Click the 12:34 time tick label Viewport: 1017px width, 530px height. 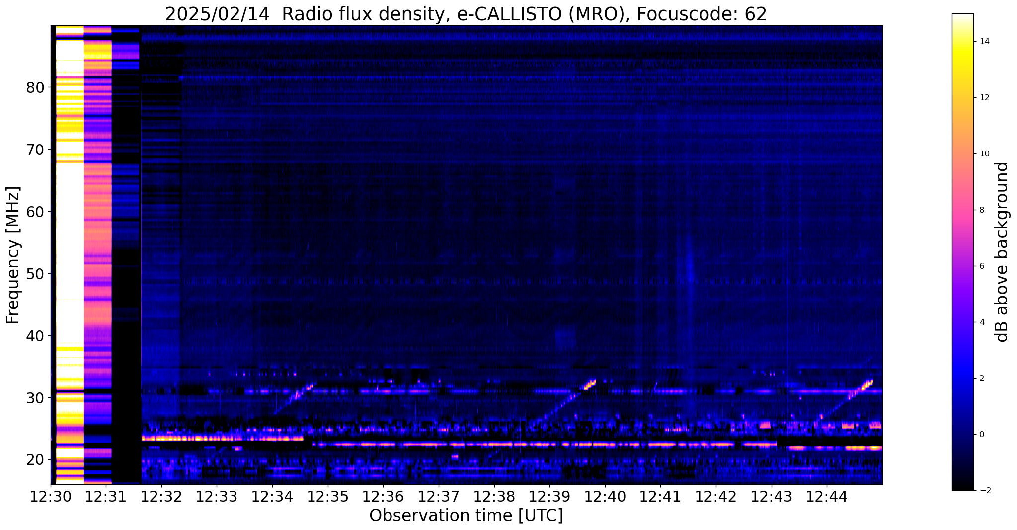[272, 496]
